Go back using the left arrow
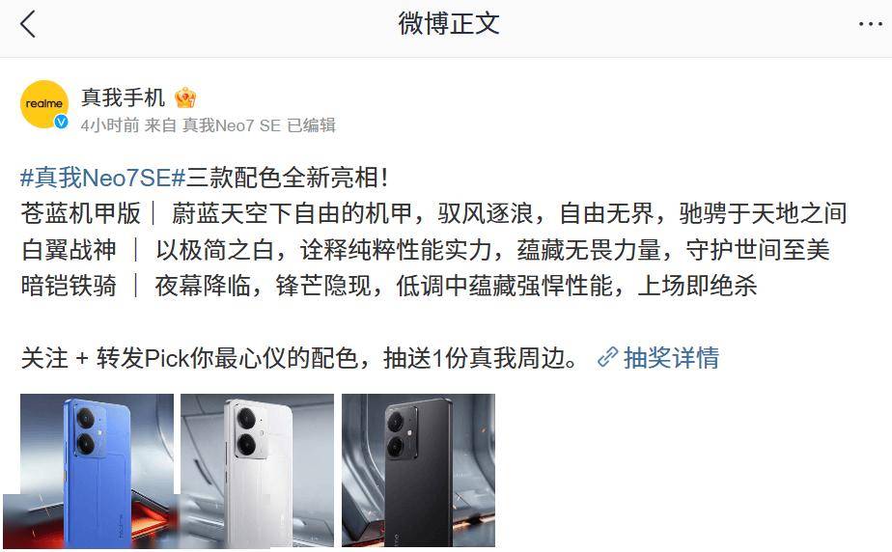 (x=27, y=24)
